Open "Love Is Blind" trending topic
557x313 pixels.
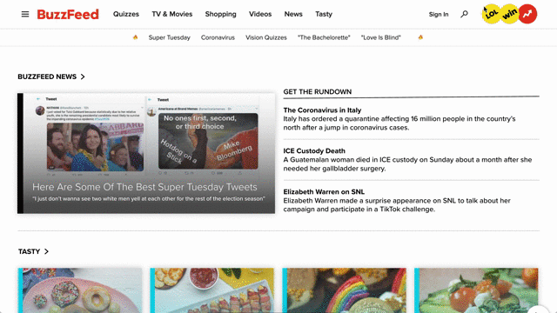click(x=381, y=37)
